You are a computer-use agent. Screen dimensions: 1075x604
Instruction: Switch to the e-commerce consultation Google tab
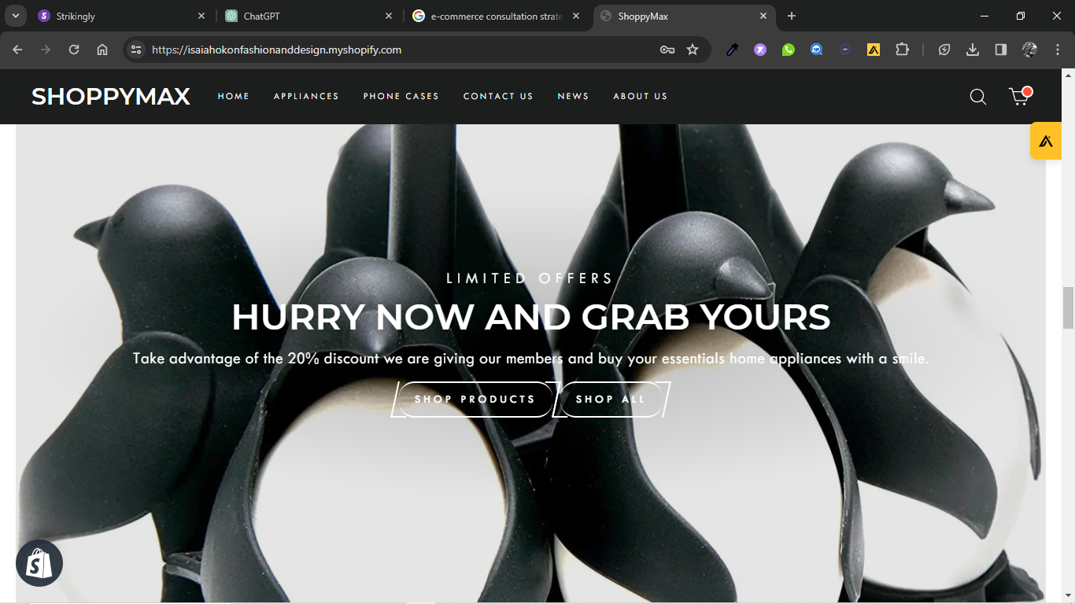tap(497, 16)
